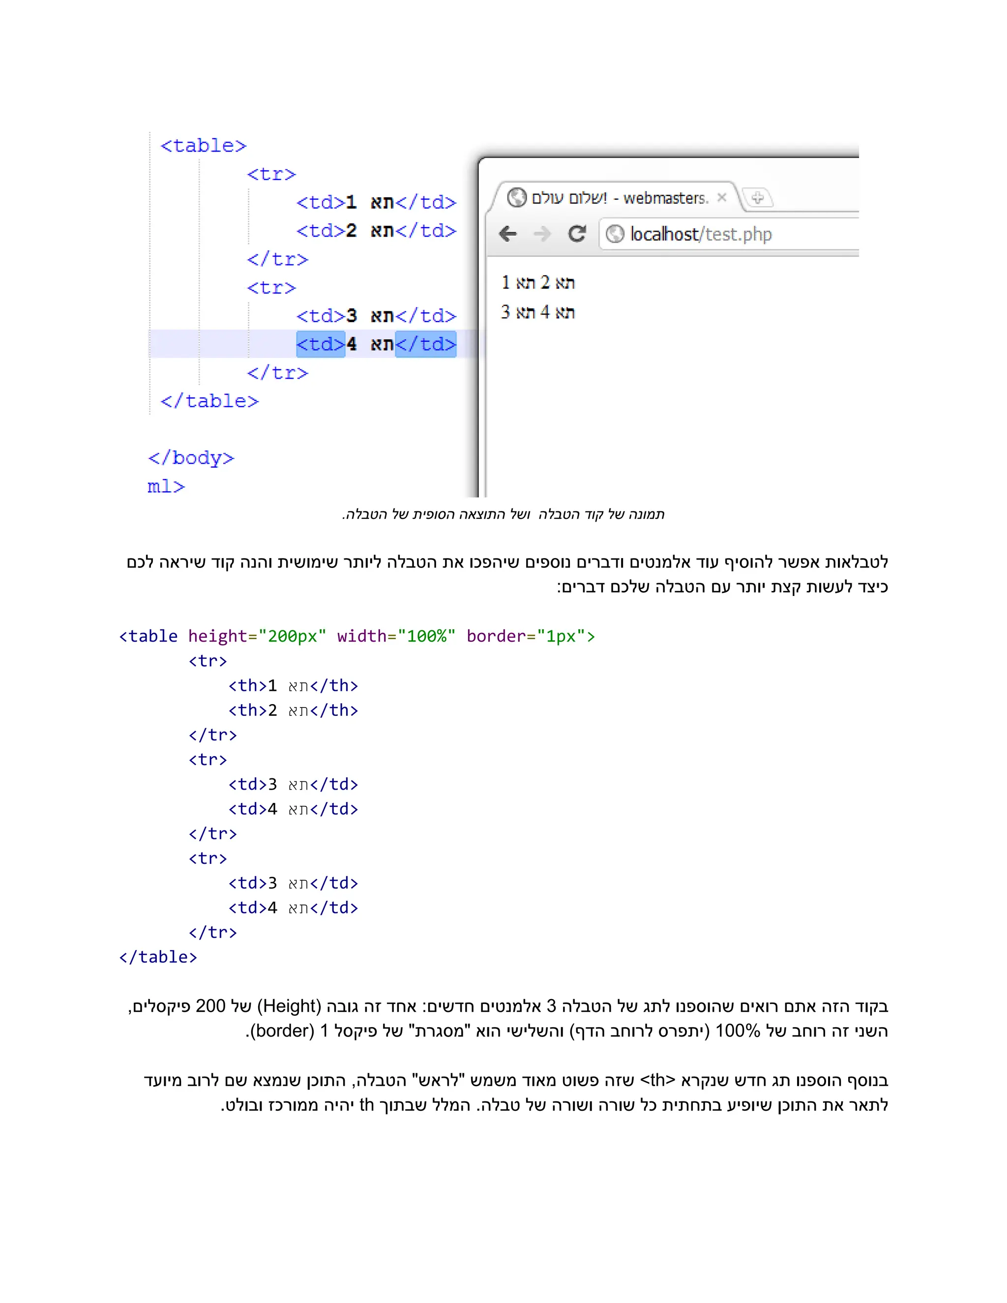Click the browser reload button

click(x=576, y=233)
